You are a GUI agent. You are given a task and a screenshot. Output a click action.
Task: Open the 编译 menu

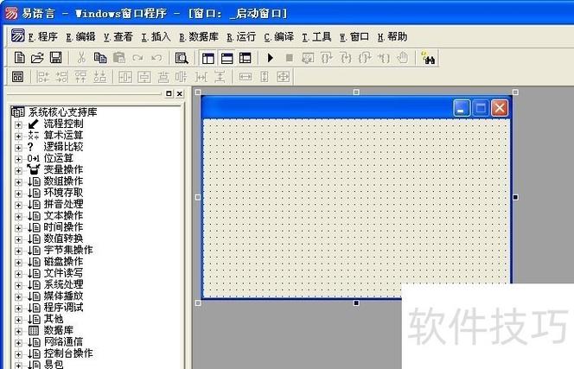(x=279, y=36)
